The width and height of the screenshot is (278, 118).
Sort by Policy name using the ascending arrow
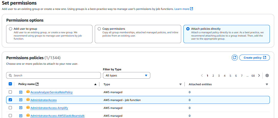tap(95, 84)
